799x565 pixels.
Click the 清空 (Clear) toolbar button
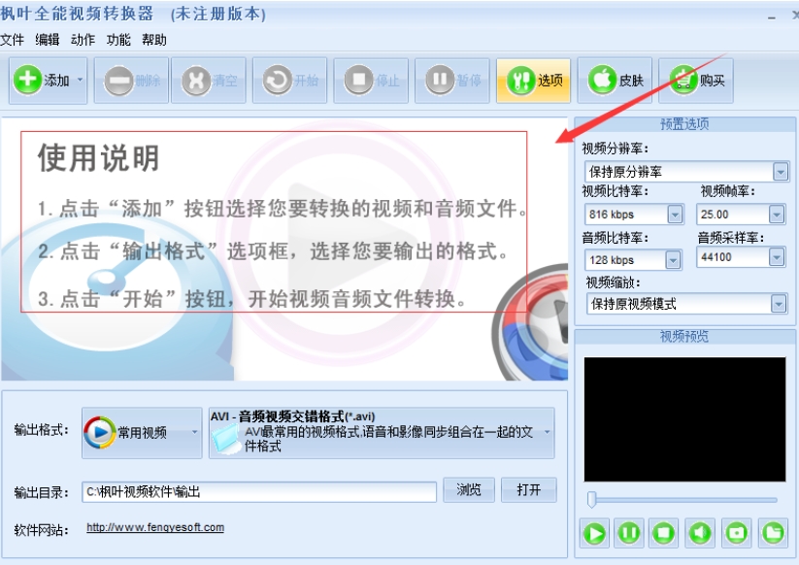(x=209, y=81)
